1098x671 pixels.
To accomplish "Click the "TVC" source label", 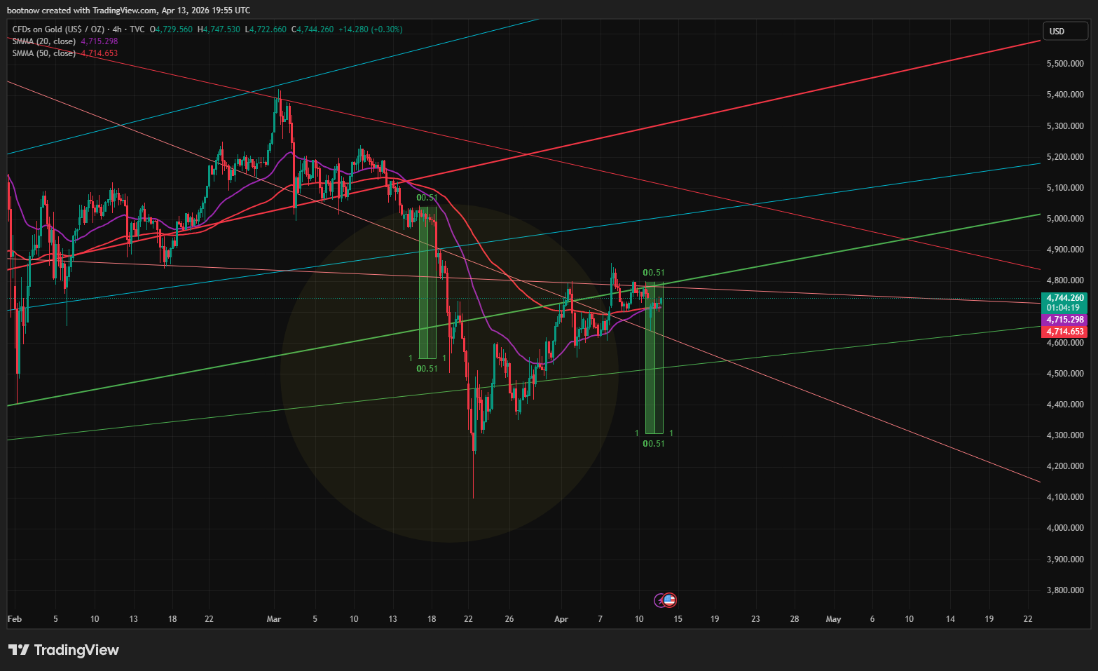I will 137,29.
